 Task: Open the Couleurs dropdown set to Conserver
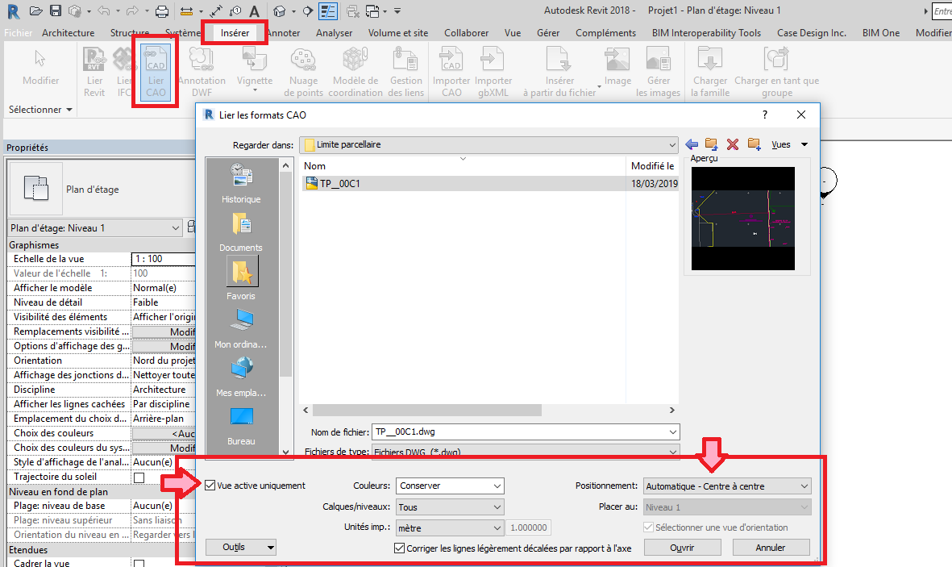click(x=450, y=486)
